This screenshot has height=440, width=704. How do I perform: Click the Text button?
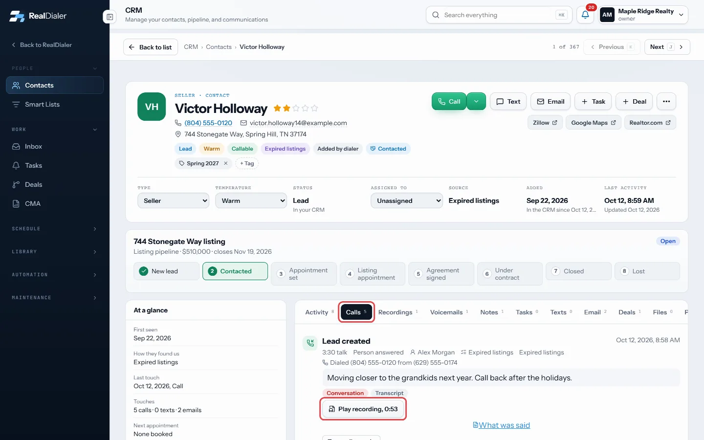point(508,101)
